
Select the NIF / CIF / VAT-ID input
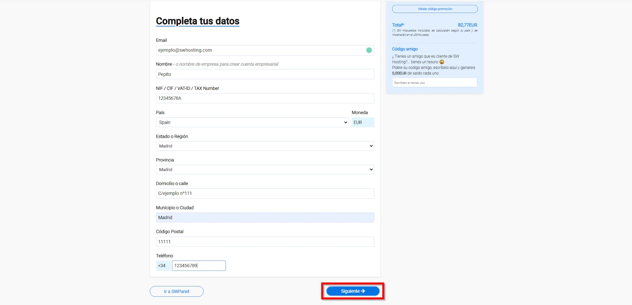tap(265, 99)
